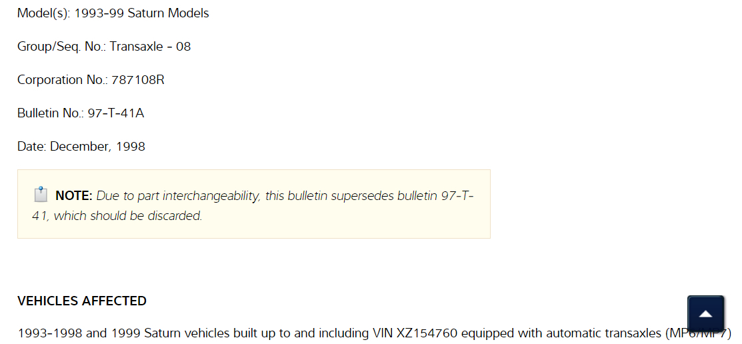742x344 pixels.
Task: Click the bulletin number 97-T-41A
Action: (116, 113)
